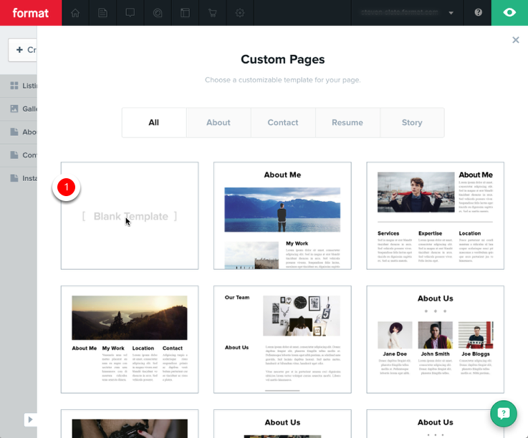Select the Resume templates tab

click(347, 122)
